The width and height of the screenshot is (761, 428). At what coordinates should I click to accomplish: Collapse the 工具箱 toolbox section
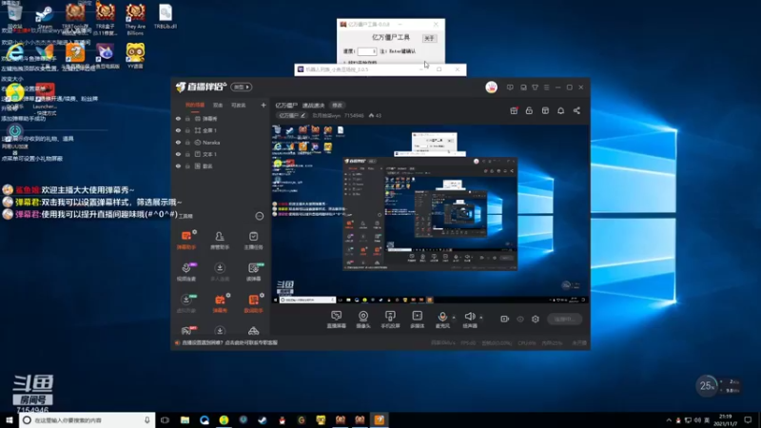click(x=259, y=216)
